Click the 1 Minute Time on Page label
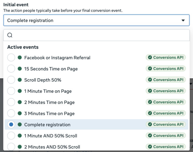This screenshot has width=193, height=152. pos(48,91)
